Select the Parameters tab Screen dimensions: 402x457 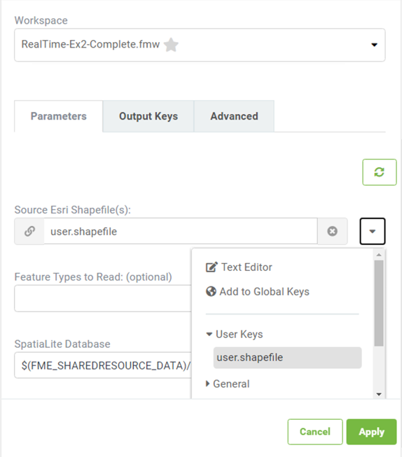click(59, 116)
